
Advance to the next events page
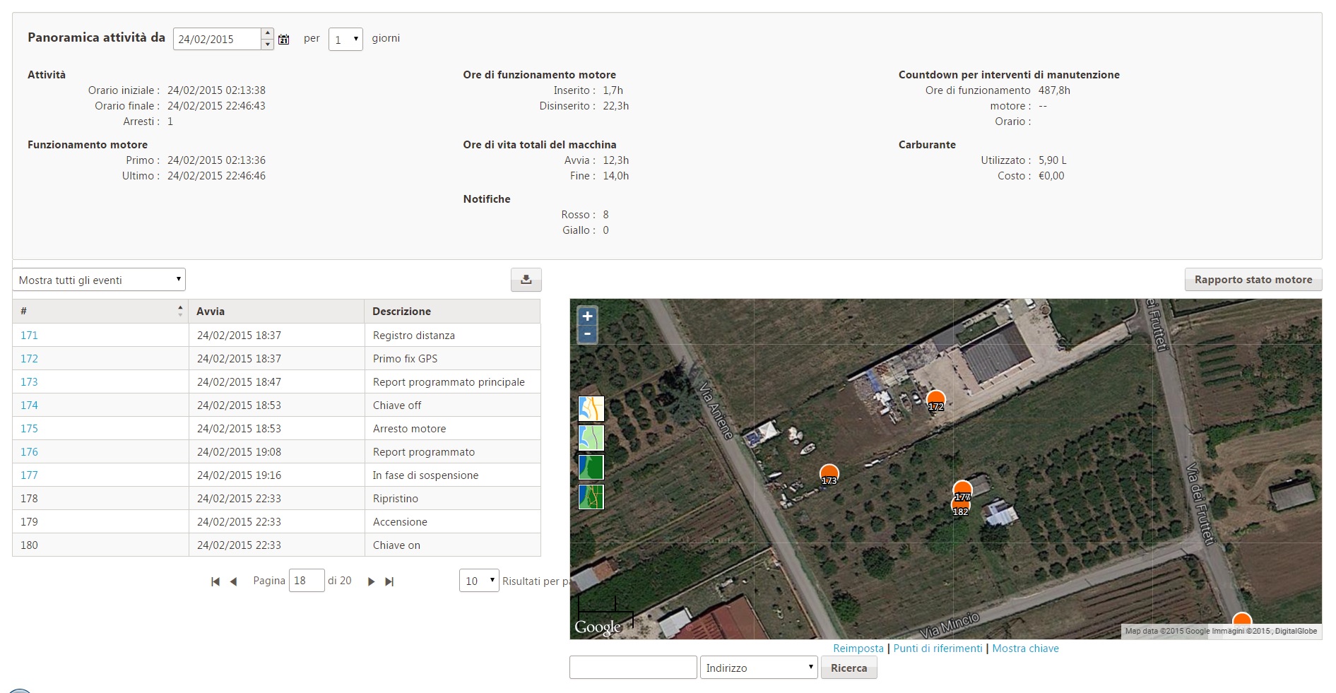(371, 581)
